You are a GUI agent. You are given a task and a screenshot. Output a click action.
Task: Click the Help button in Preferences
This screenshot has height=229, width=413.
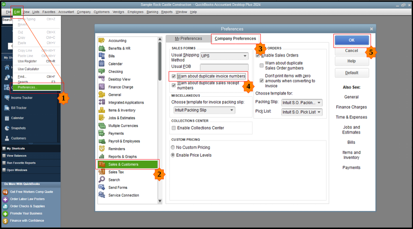click(352, 61)
